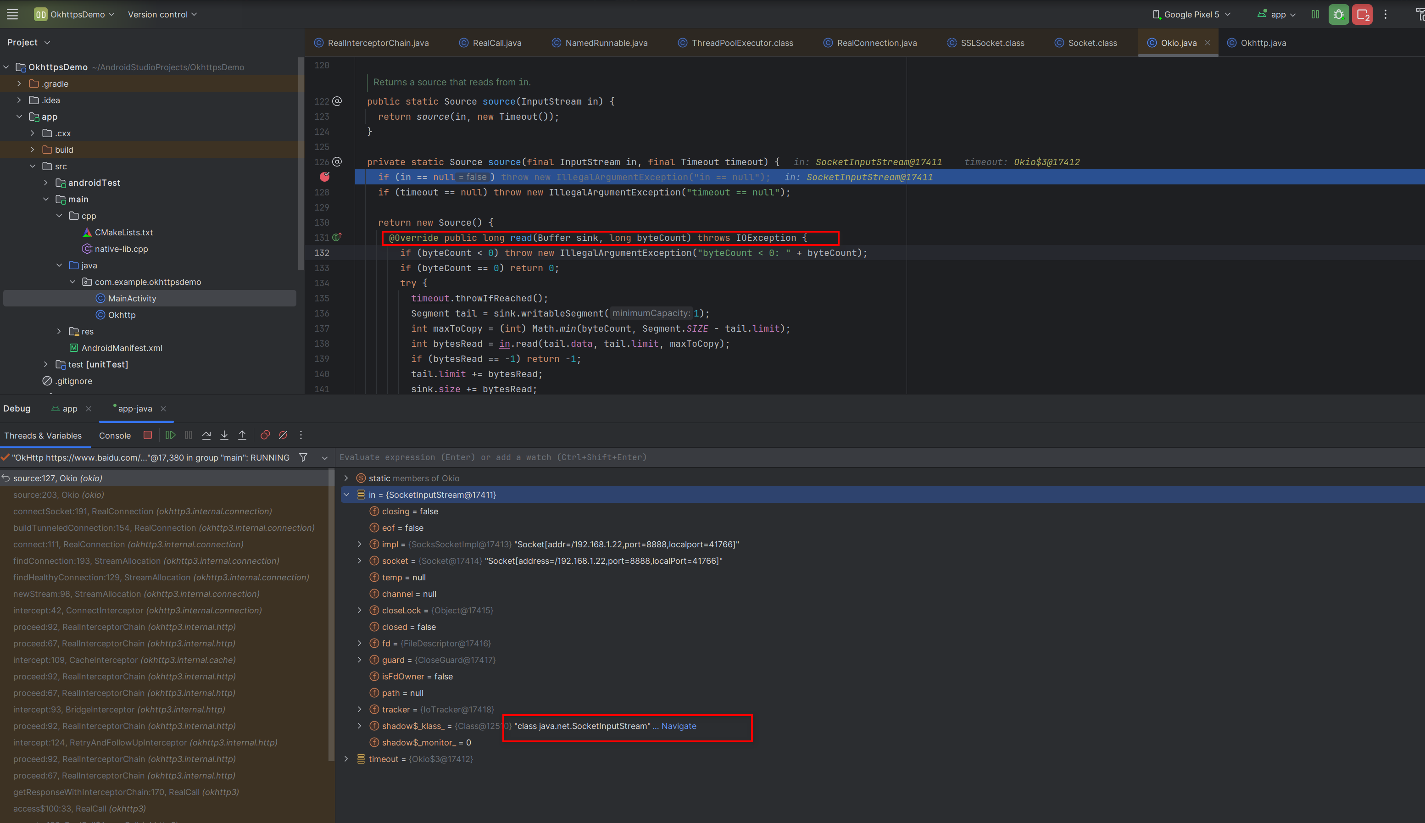Select native-lib.cpp in project tree

(x=121, y=249)
